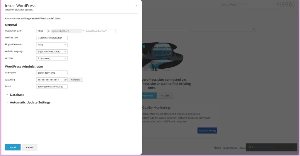Open the user account icon
The width and height of the screenshot is (300, 156).
[292, 5]
